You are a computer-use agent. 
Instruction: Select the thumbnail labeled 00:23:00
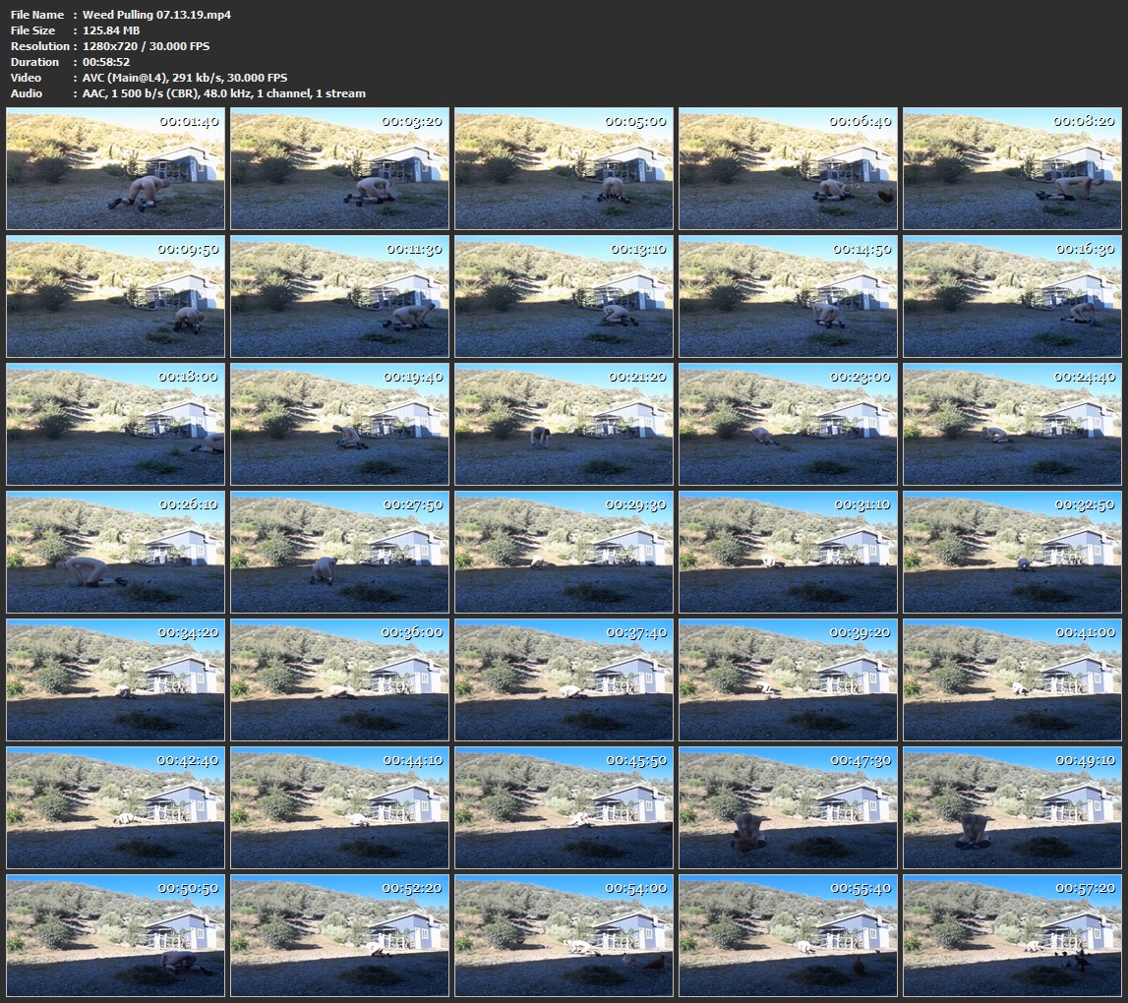tap(789, 425)
